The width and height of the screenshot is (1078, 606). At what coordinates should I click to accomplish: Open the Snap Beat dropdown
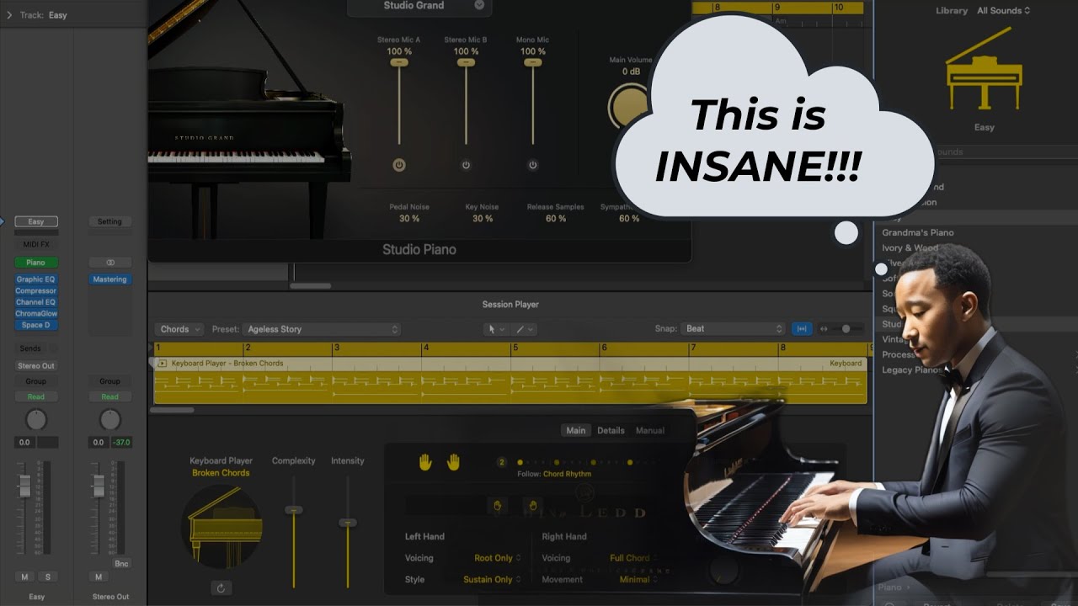tap(732, 329)
